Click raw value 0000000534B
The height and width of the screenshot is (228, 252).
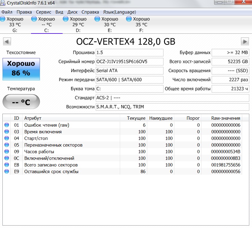(x=226, y=152)
